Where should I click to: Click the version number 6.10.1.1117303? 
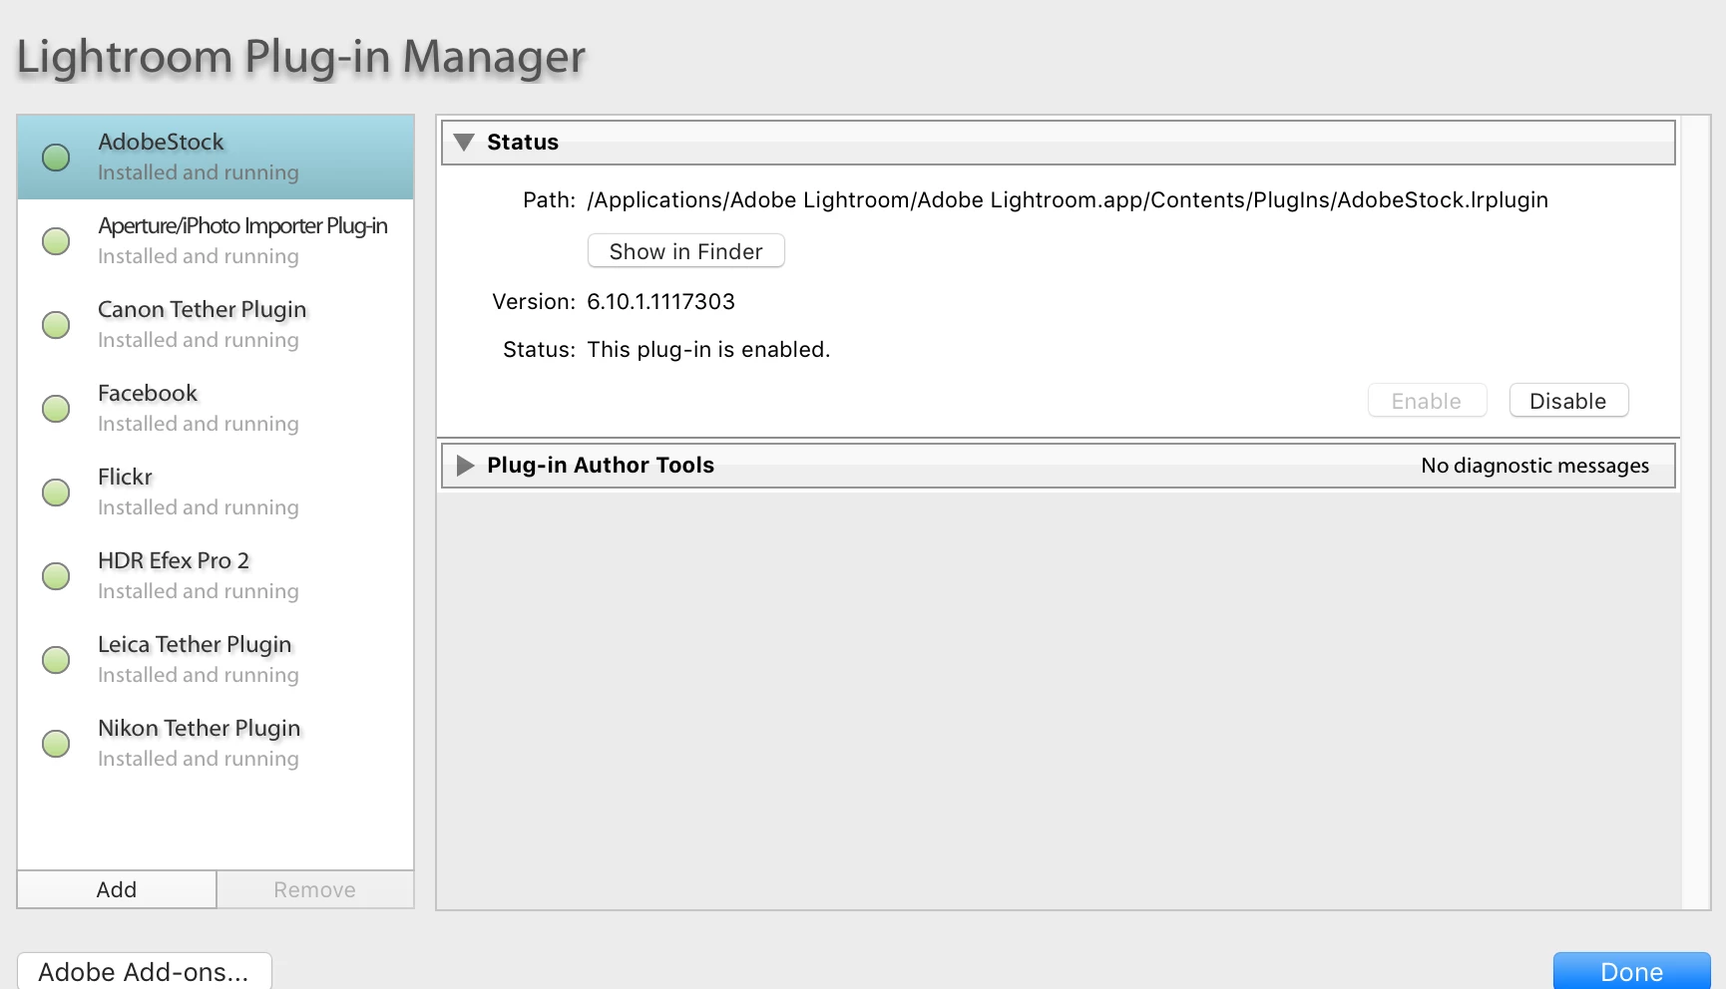[x=661, y=302]
